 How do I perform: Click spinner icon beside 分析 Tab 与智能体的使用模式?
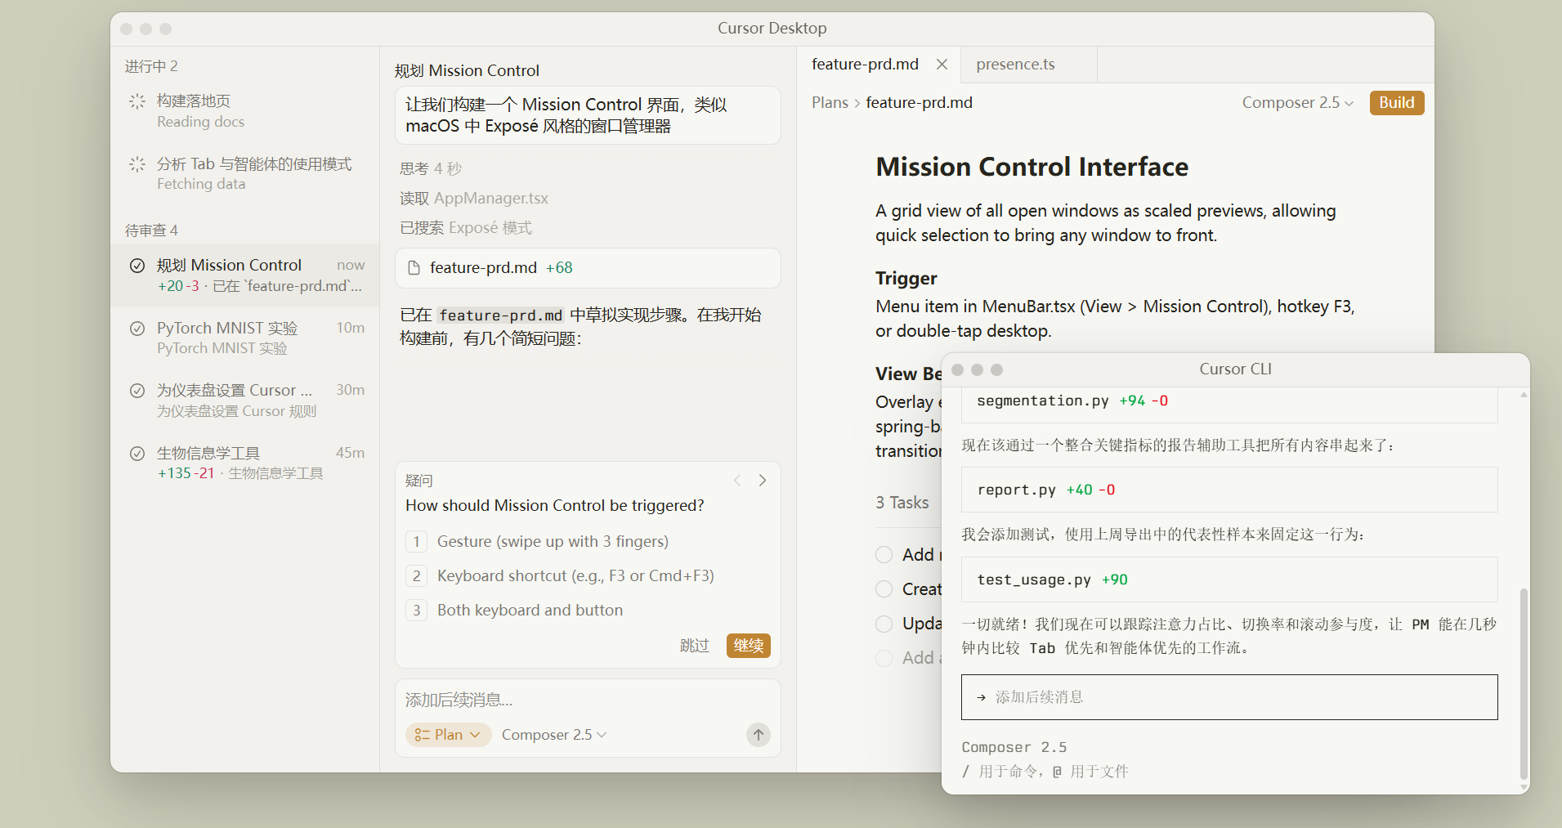(137, 164)
